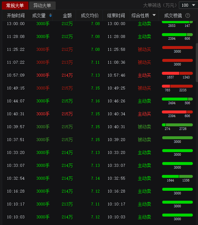Click the 成交棱镜 help question-mark icon
The height and width of the screenshot is (225, 198).
click(x=188, y=15)
